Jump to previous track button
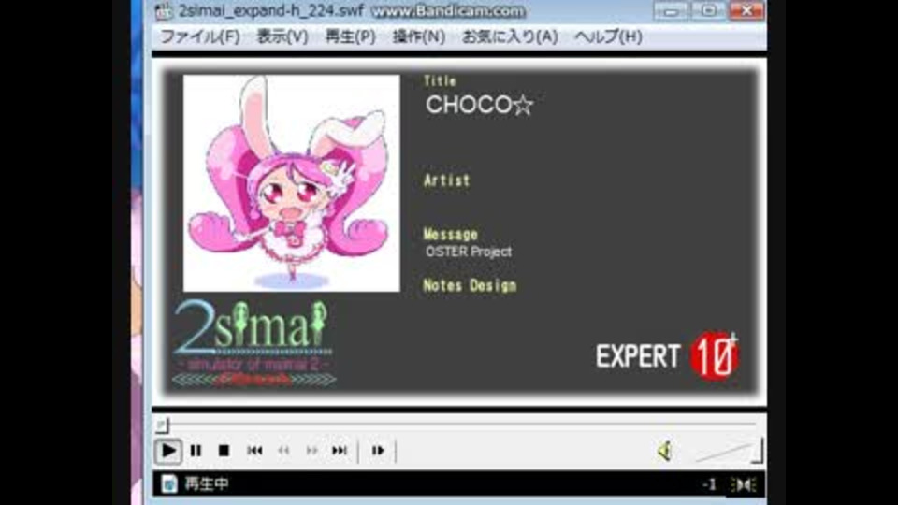Viewport: 898px width, 505px height. click(x=254, y=451)
